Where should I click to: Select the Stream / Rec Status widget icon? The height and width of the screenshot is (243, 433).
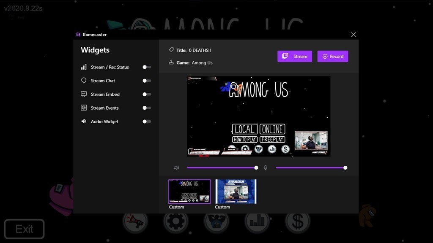pos(83,67)
